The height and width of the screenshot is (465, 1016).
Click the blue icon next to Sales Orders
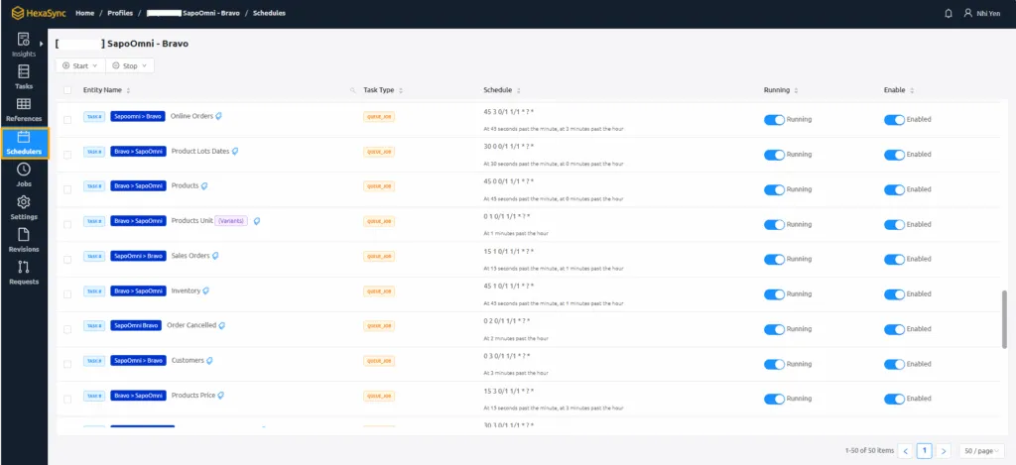pyautogui.click(x=215, y=256)
